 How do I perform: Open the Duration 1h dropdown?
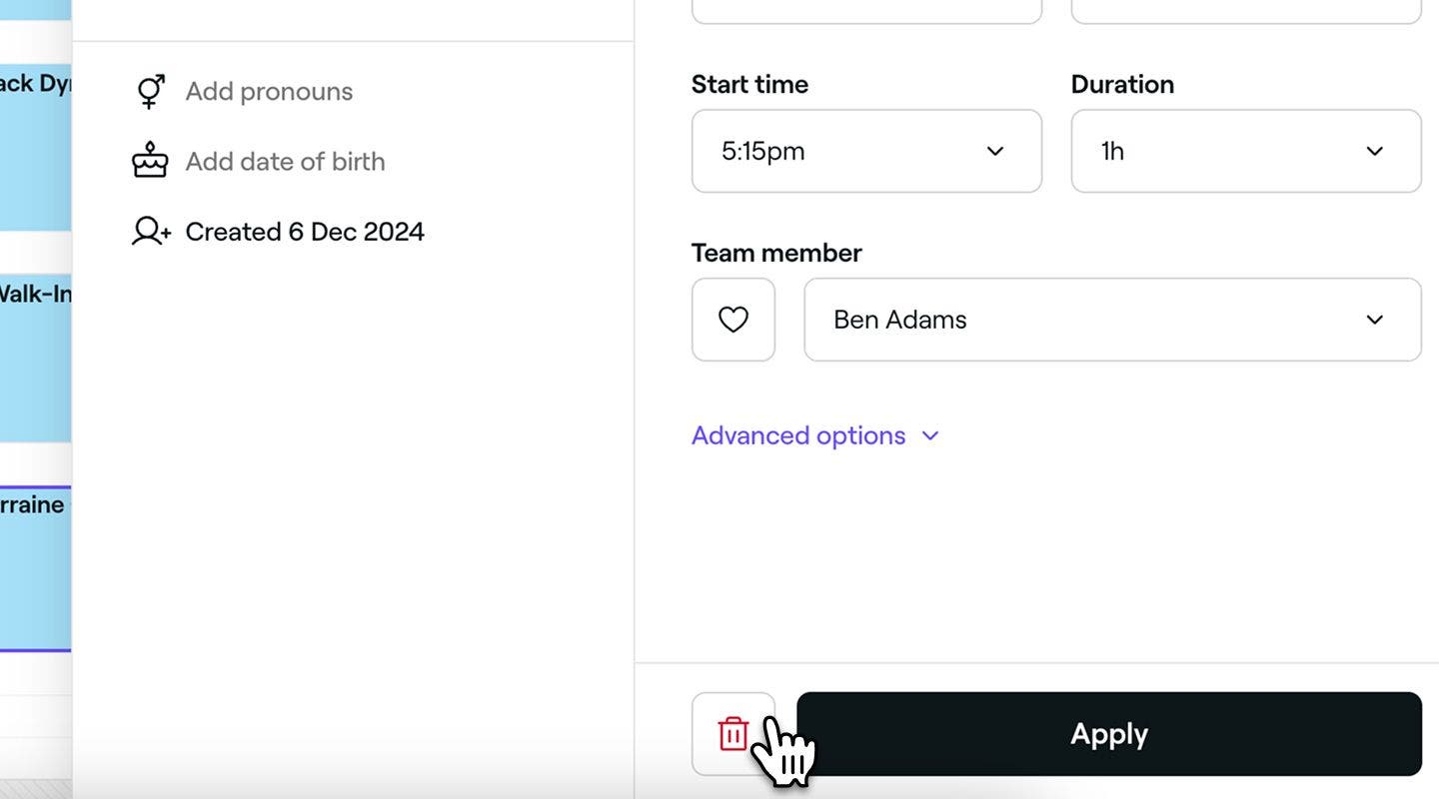pyautogui.click(x=1246, y=151)
